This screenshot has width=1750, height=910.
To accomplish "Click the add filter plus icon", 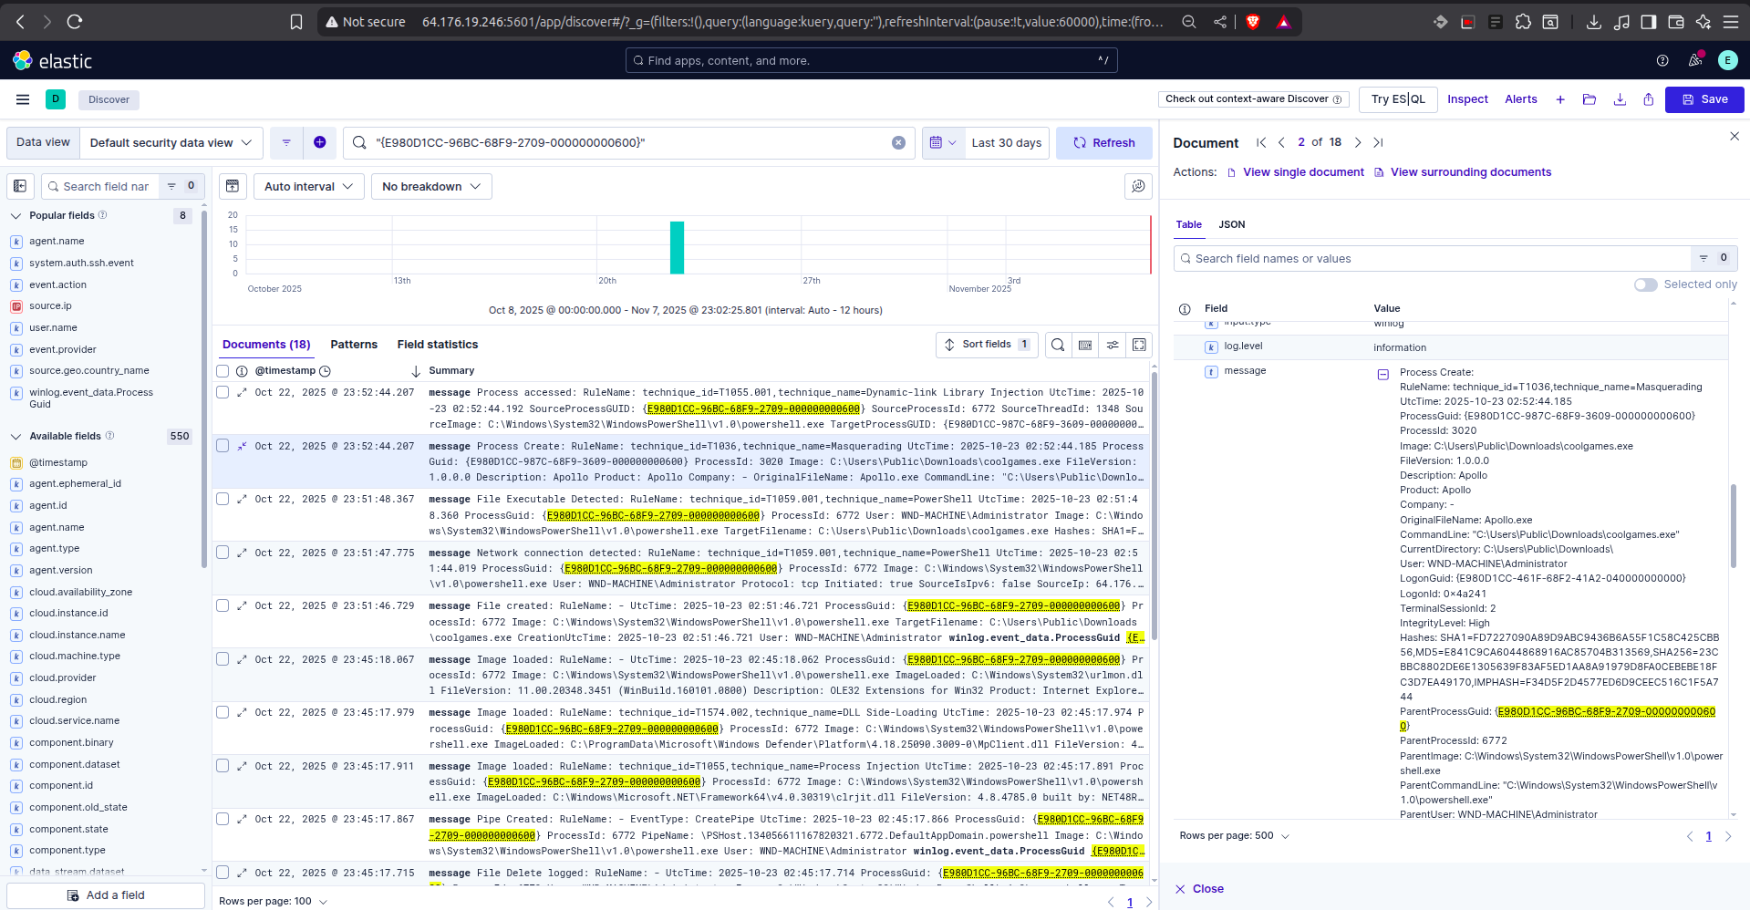I will pos(319,142).
